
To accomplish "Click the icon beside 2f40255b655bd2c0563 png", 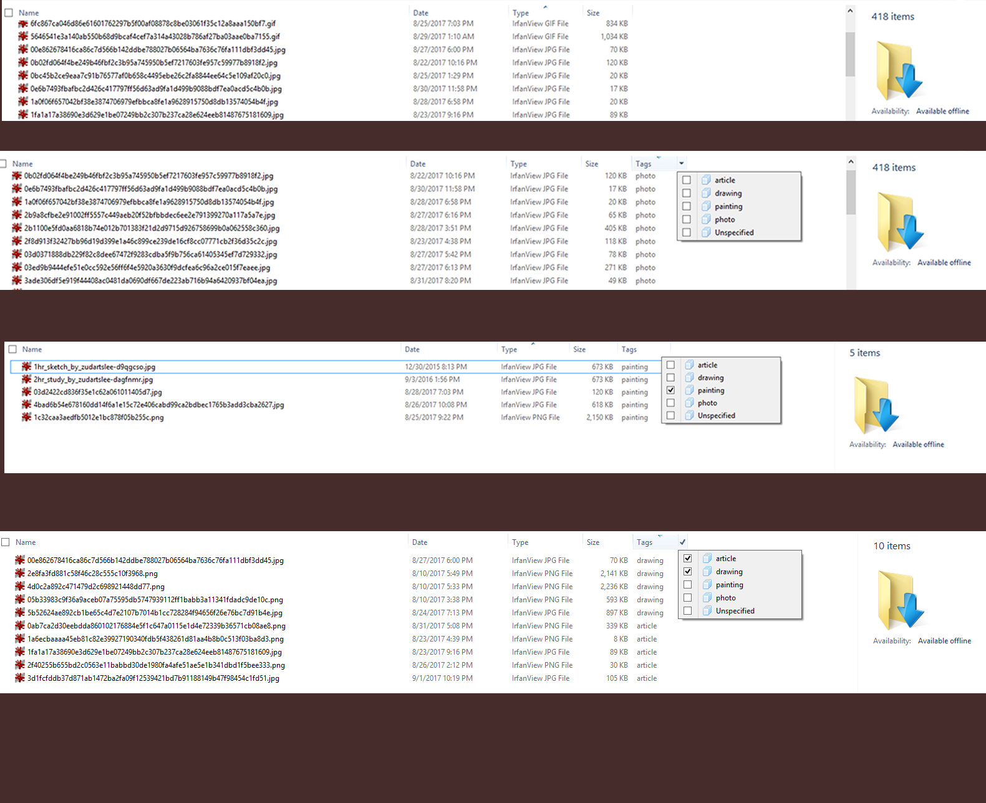I will pos(20,665).
